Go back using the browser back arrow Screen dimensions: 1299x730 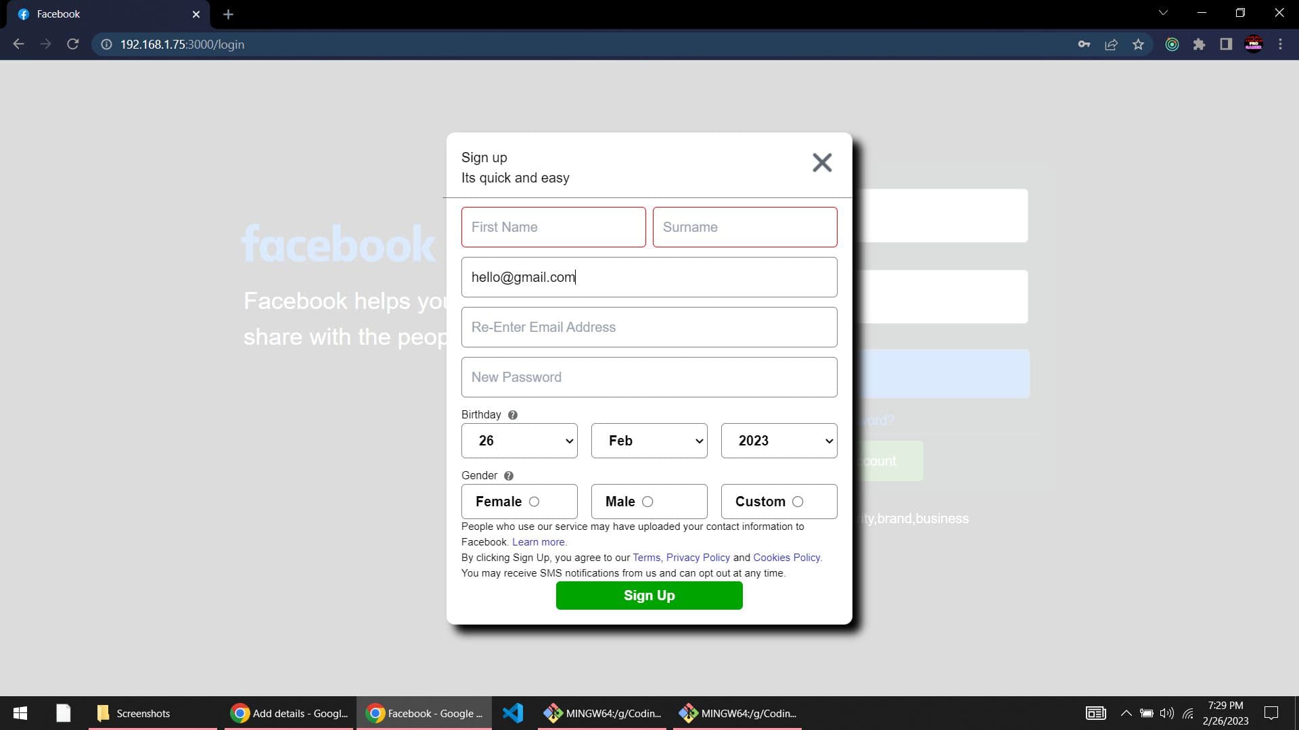tap(18, 44)
